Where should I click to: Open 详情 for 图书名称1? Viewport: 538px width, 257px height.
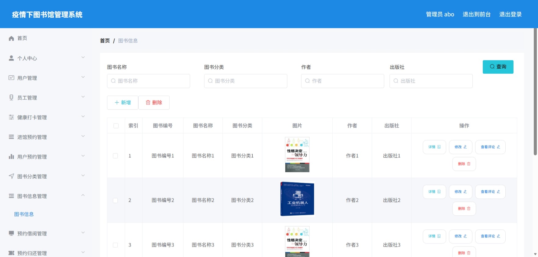[x=434, y=147]
